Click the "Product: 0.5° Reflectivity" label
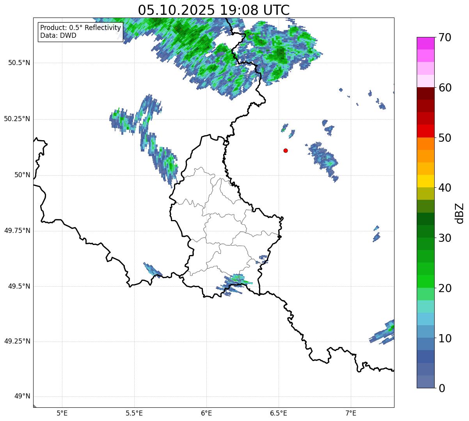Viewport: 469px width, 421px height. click(80, 28)
